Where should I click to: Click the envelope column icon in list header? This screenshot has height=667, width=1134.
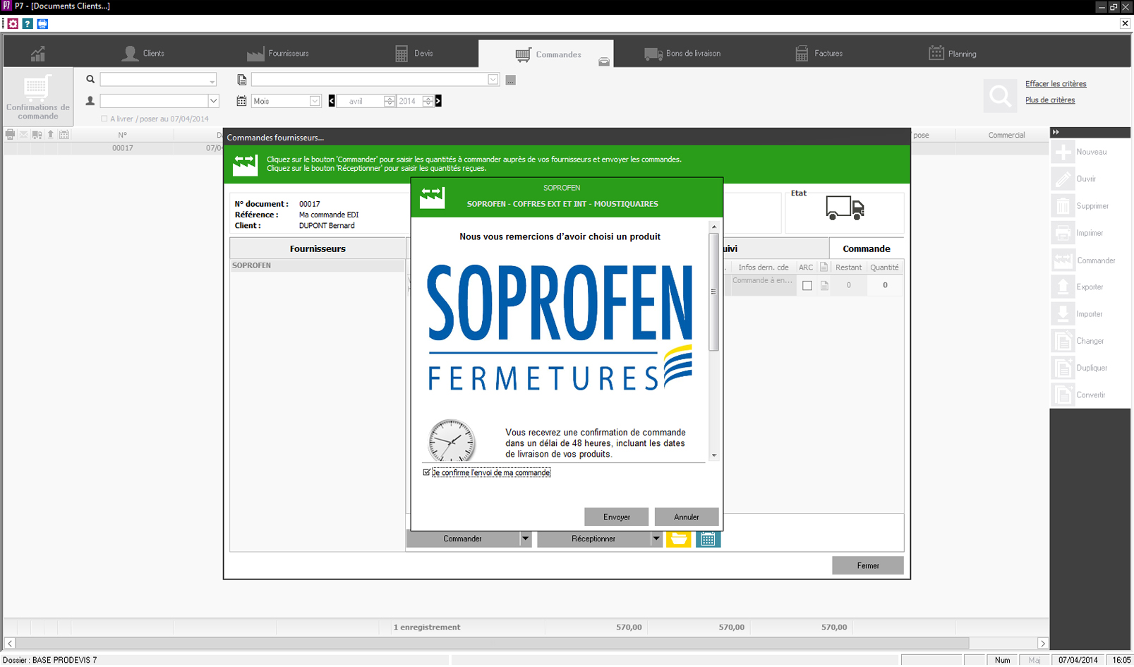coord(23,134)
